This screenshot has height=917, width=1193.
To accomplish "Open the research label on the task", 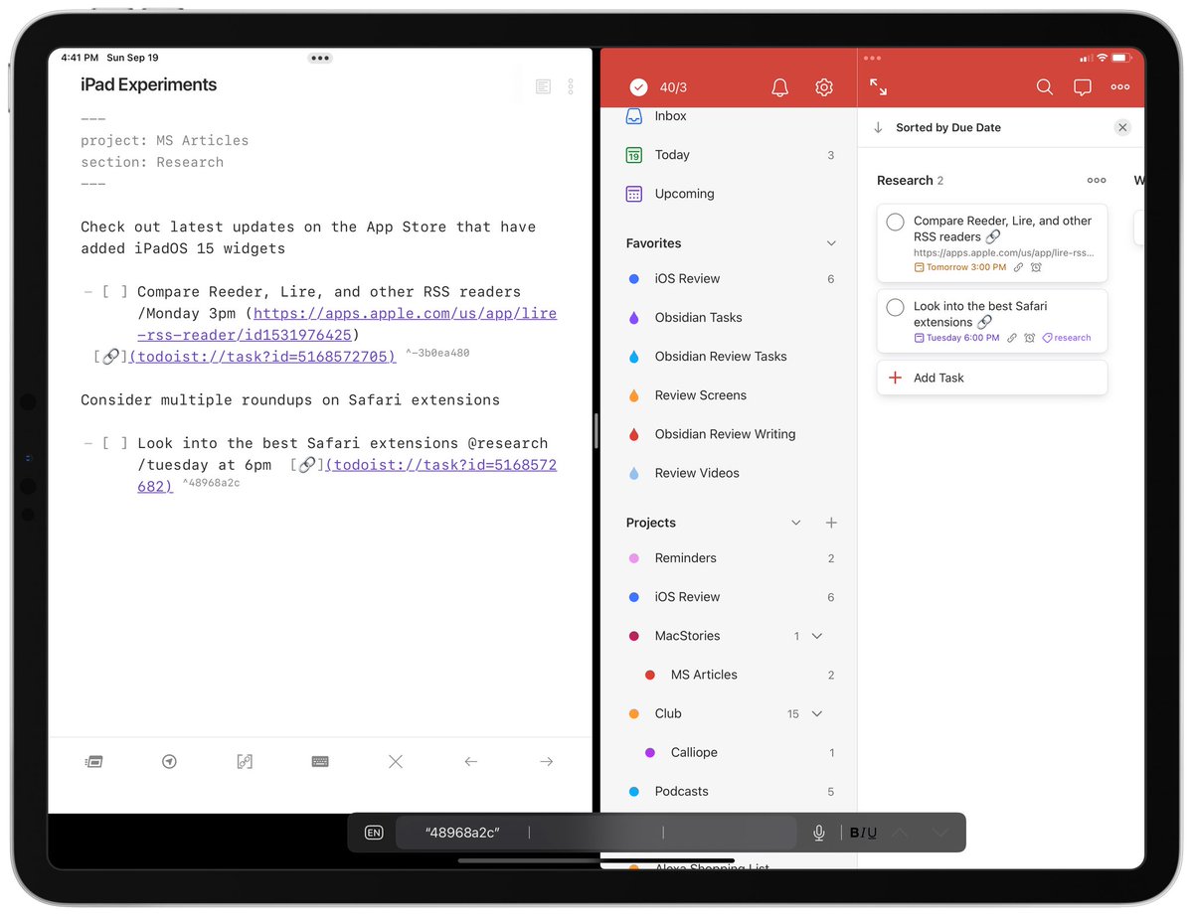I will (1067, 338).
